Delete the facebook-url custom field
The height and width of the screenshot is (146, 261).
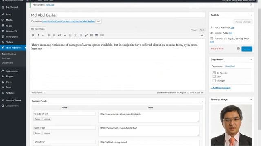[38, 119]
